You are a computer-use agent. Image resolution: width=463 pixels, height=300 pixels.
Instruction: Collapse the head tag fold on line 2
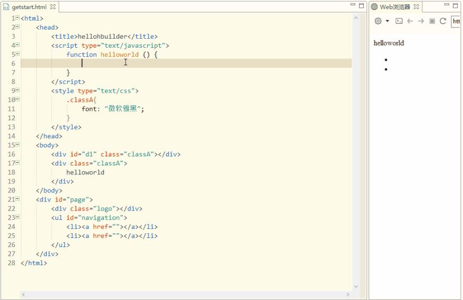pyautogui.click(x=18, y=27)
